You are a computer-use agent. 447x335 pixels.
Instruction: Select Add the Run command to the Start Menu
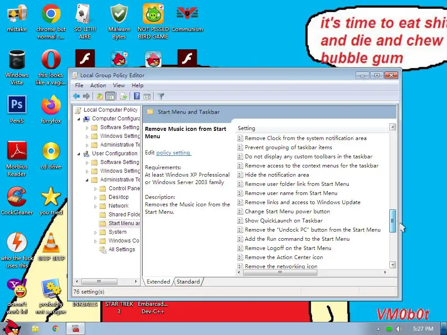[x=297, y=239]
